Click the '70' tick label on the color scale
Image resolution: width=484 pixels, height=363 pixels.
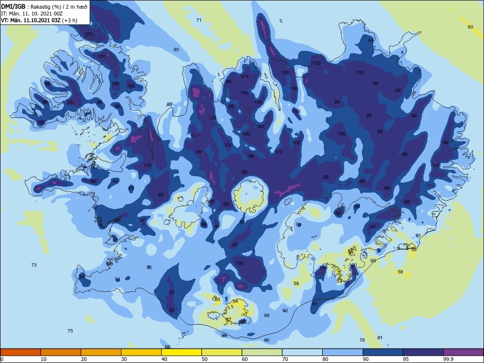click(x=285, y=359)
